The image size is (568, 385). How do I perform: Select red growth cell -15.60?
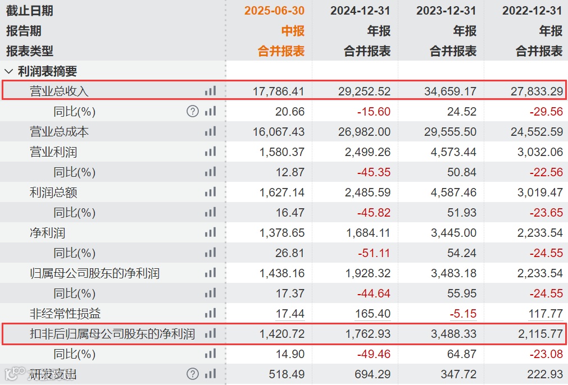point(374,112)
